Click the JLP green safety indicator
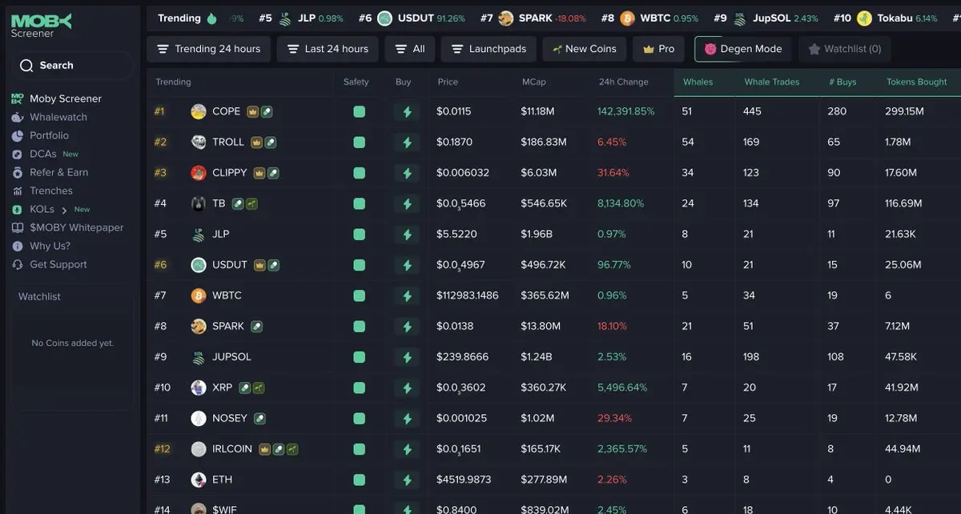961x514 pixels. pos(359,235)
